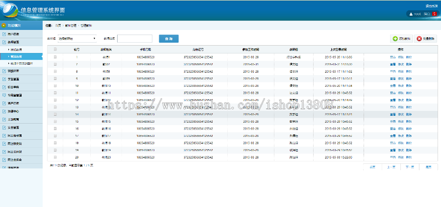Click 修改 link in row 7
Viewport: 441px width, 207px height.
pos(401,64)
